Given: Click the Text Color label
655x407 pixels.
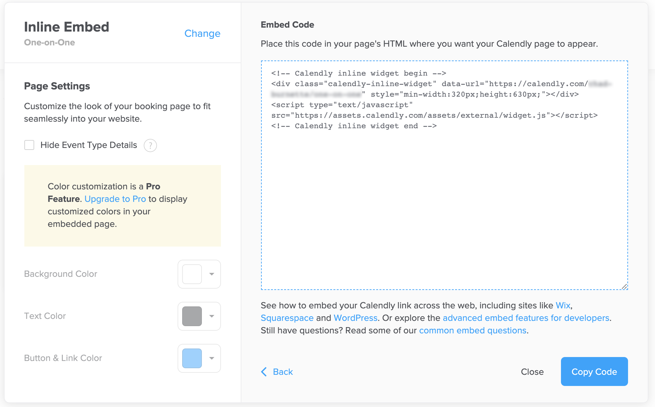Looking at the screenshot, I should coord(45,316).
